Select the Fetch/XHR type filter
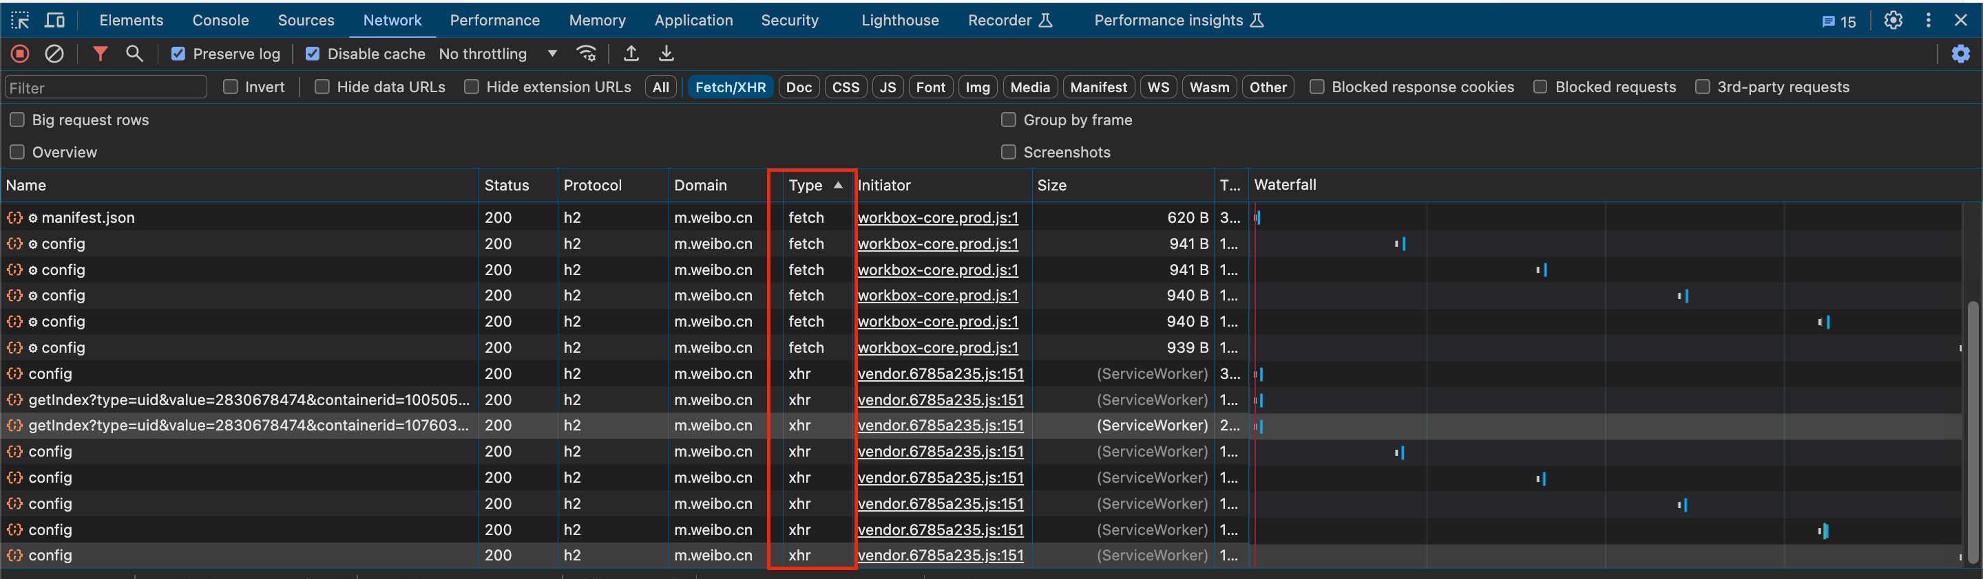This screenshot has width=1983, height=579. click(x=731, y=87)
